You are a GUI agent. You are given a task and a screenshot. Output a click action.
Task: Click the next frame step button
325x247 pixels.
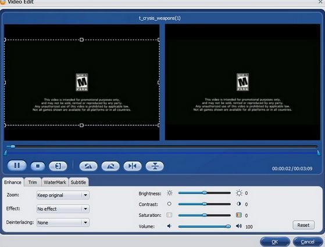[58, 166]
